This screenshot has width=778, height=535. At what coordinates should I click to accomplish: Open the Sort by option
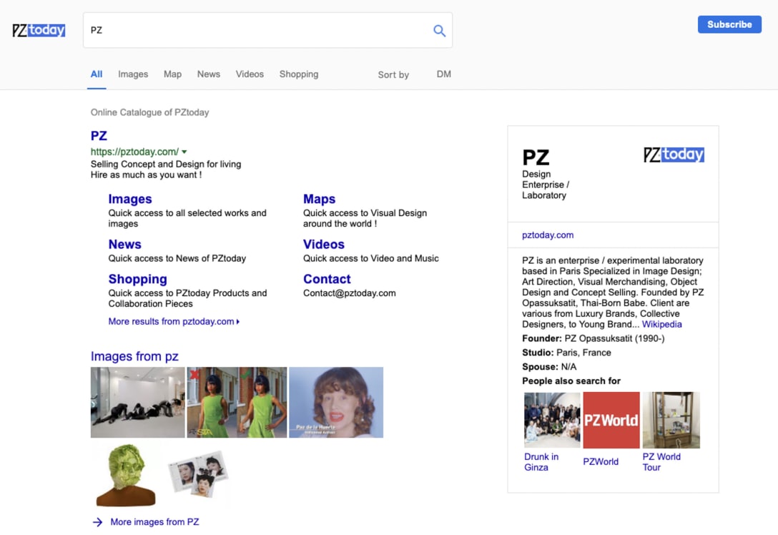(393, 74)
